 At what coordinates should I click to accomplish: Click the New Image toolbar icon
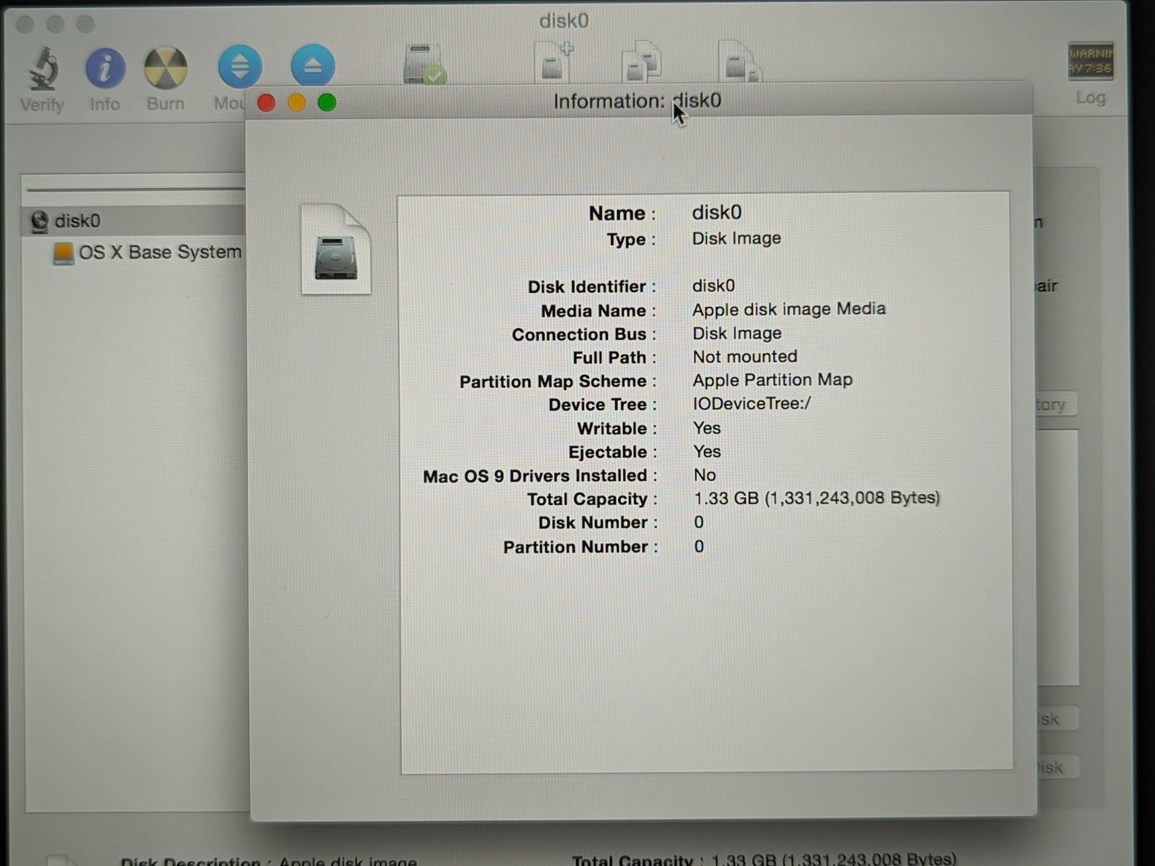(553, 62)
